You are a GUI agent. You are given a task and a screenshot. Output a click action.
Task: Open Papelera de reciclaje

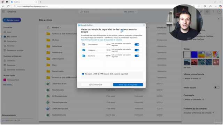(x=15, y=50)
